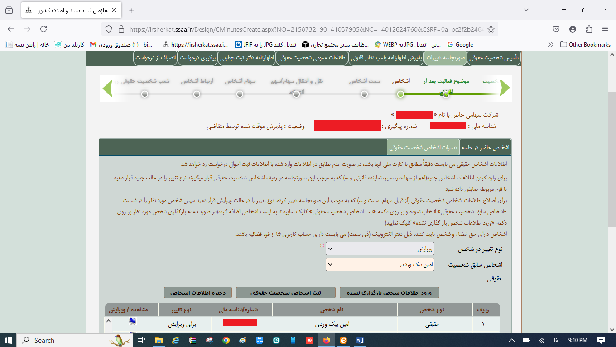Open the اطلاعات عمومی شخصیت حقوقی tab
The width and height of the screenshot is (616, 347).
[312, 58]
